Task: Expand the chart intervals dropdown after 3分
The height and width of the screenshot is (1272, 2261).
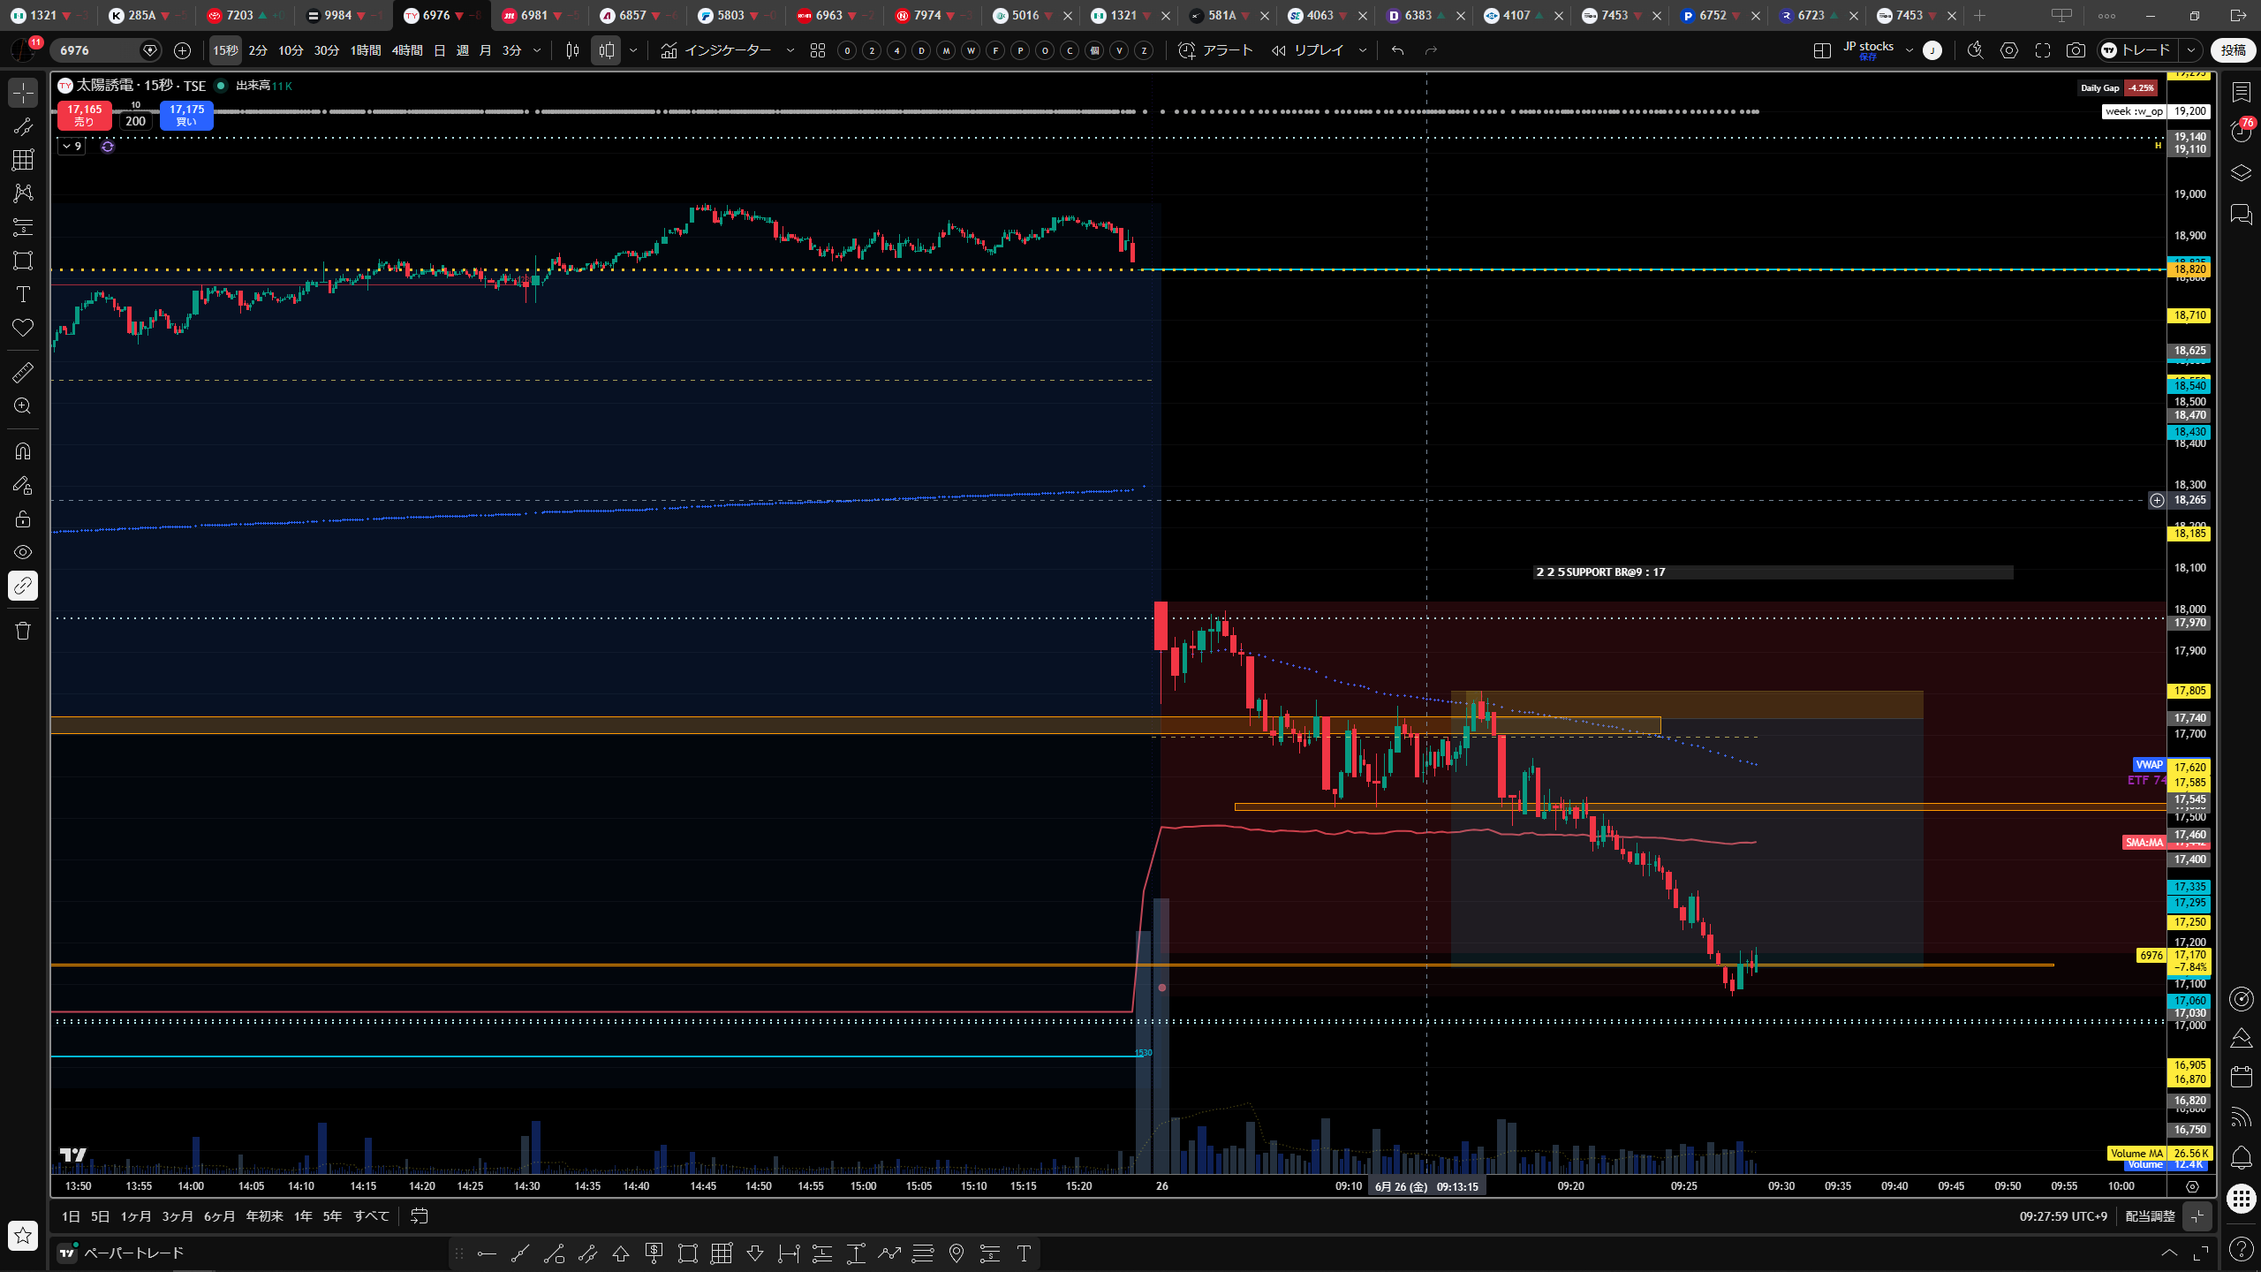Action: tap(537, 50)
